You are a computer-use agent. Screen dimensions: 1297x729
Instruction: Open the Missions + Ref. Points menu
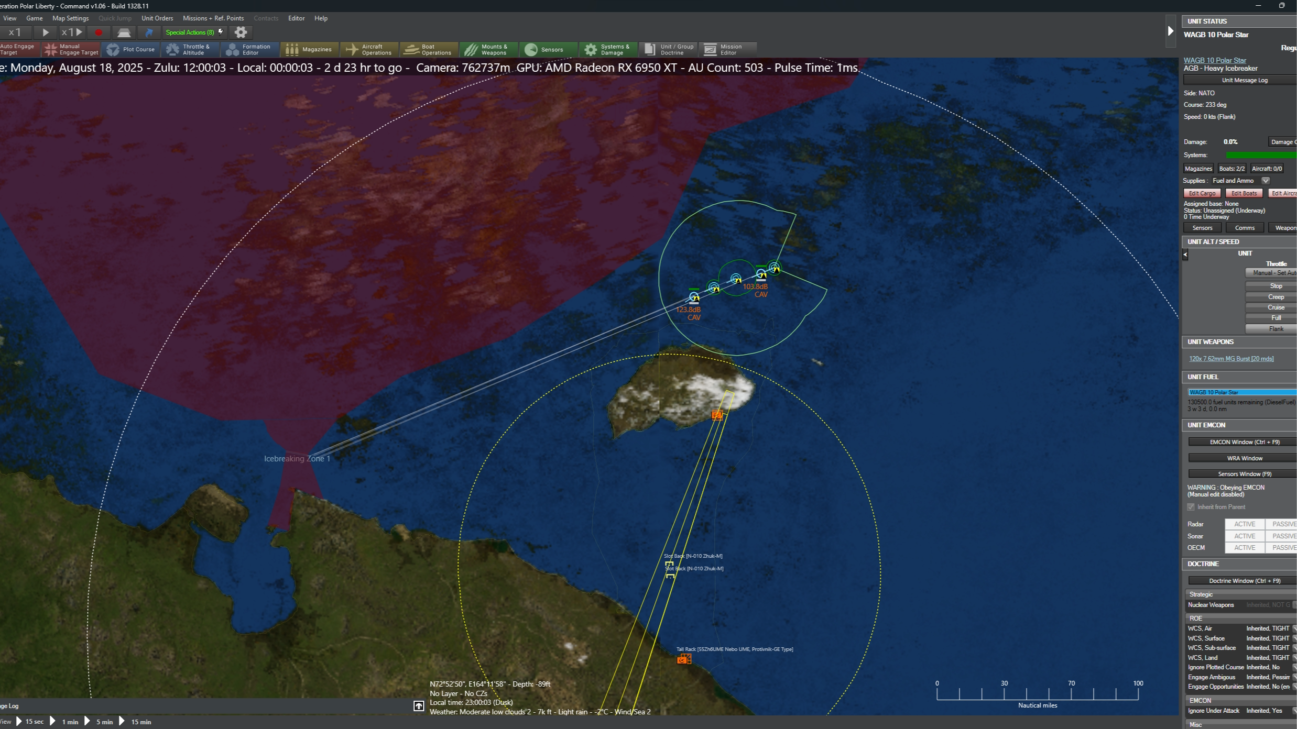pos(213,18)
